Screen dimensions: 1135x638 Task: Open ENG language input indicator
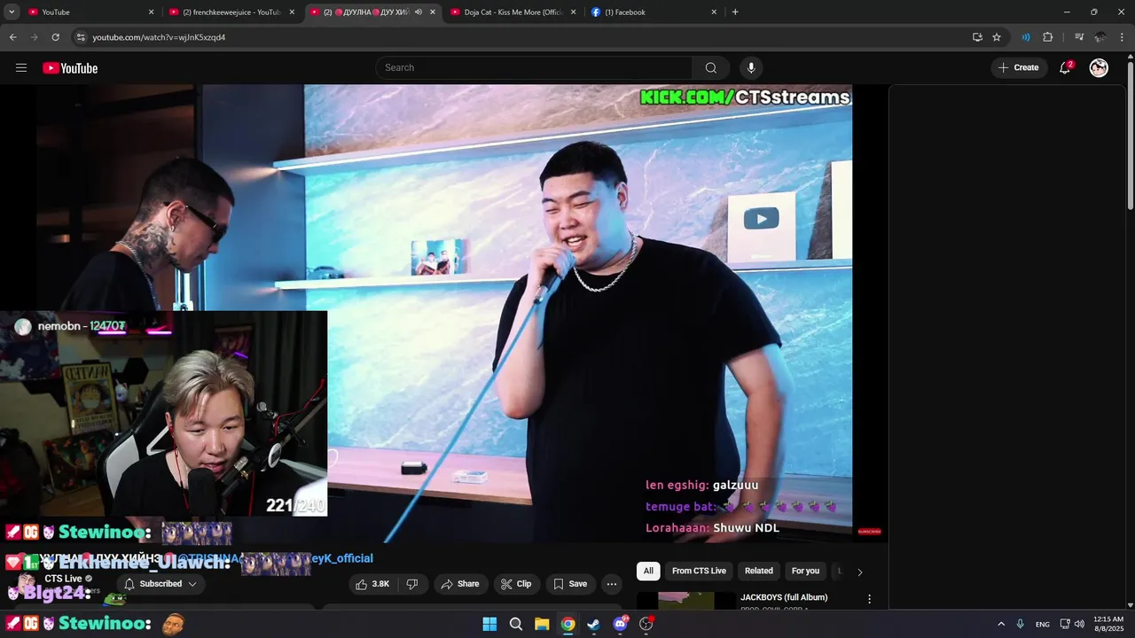click(x=1043, y=624)
